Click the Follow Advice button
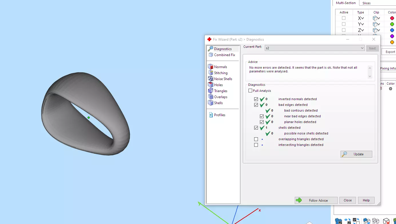396x224 pixels. pos(316,200)
